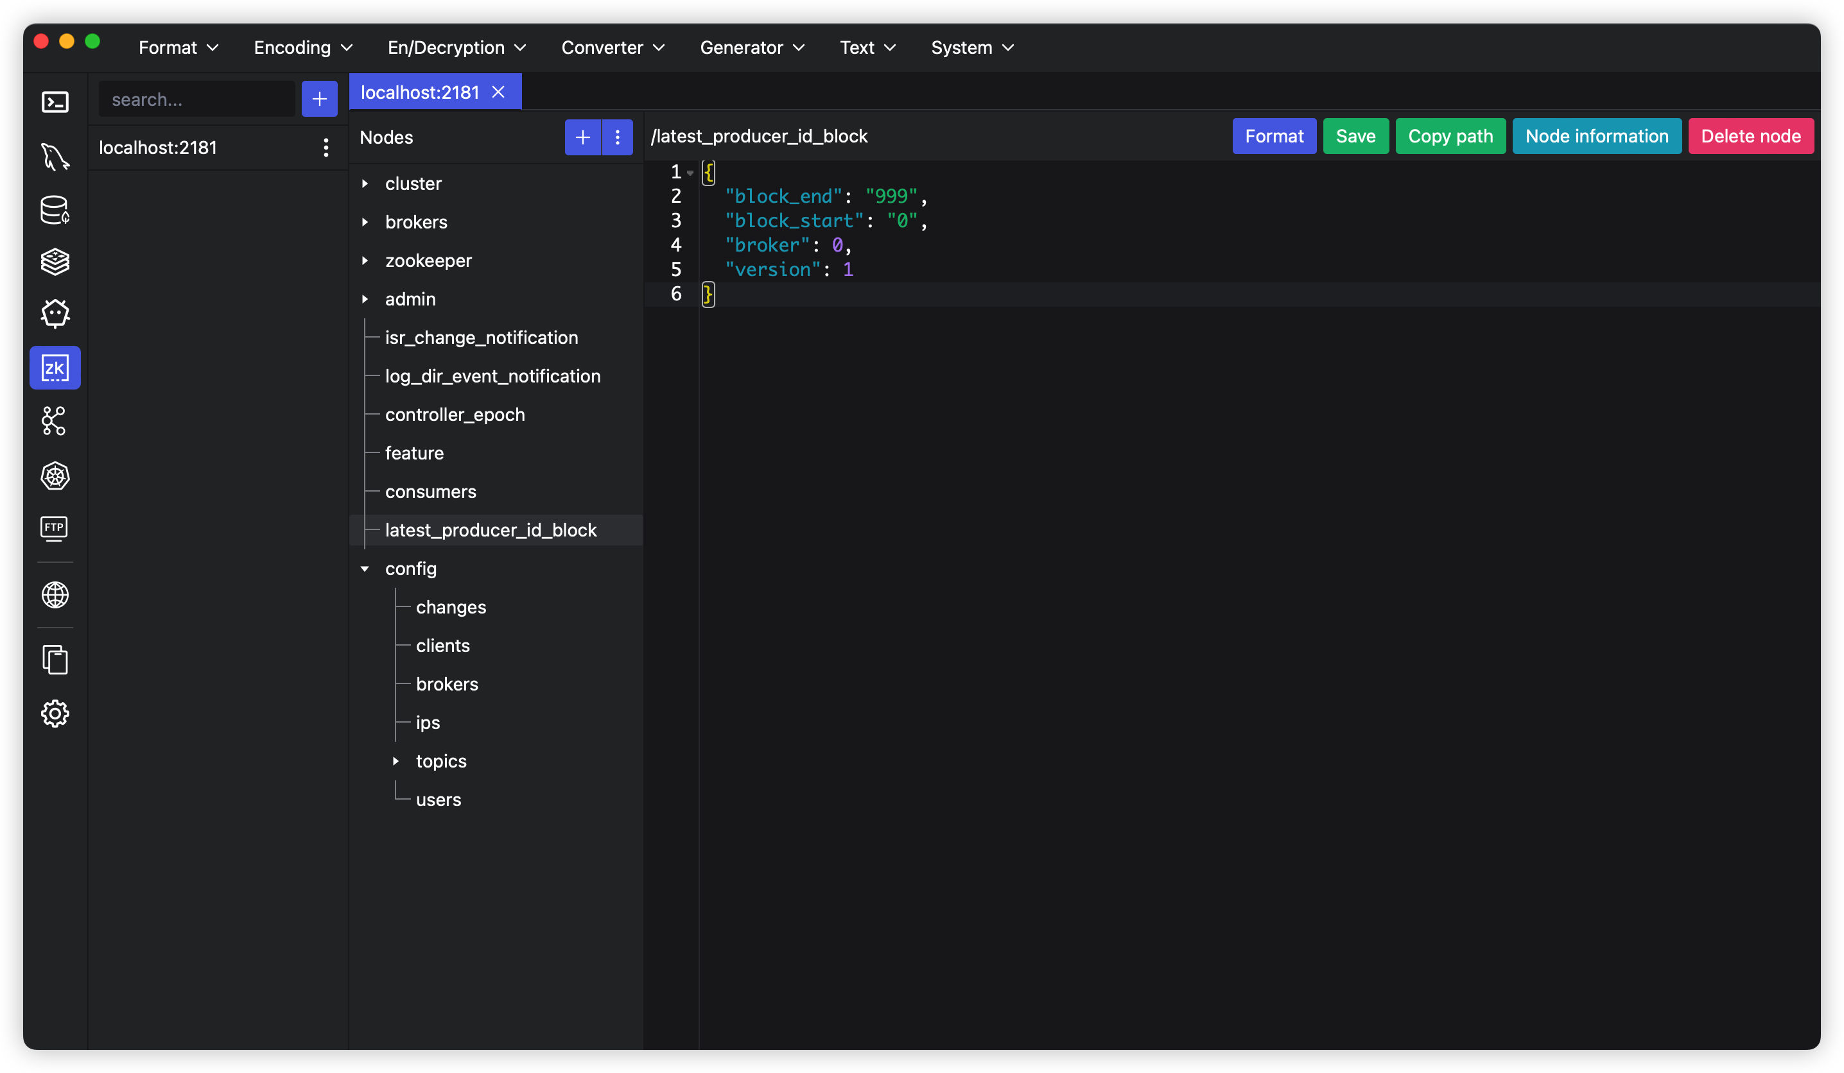
Task: Expand the cluster tree node
Action: [x=365, y=184]
